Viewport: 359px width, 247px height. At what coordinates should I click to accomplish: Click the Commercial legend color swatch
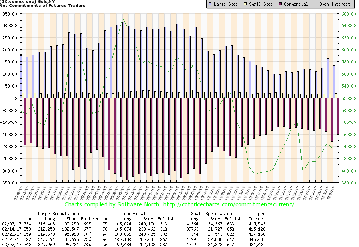tap(281, 4)
